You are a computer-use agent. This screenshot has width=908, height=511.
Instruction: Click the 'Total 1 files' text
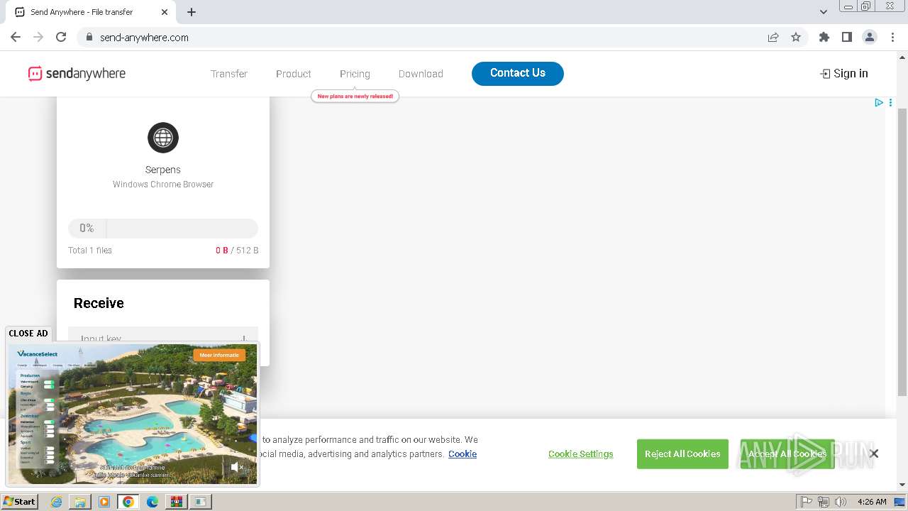[90, 250]
